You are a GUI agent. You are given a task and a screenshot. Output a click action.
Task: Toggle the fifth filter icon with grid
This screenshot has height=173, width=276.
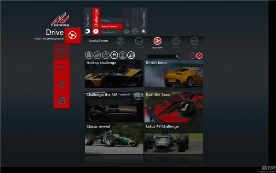[122, 55]
